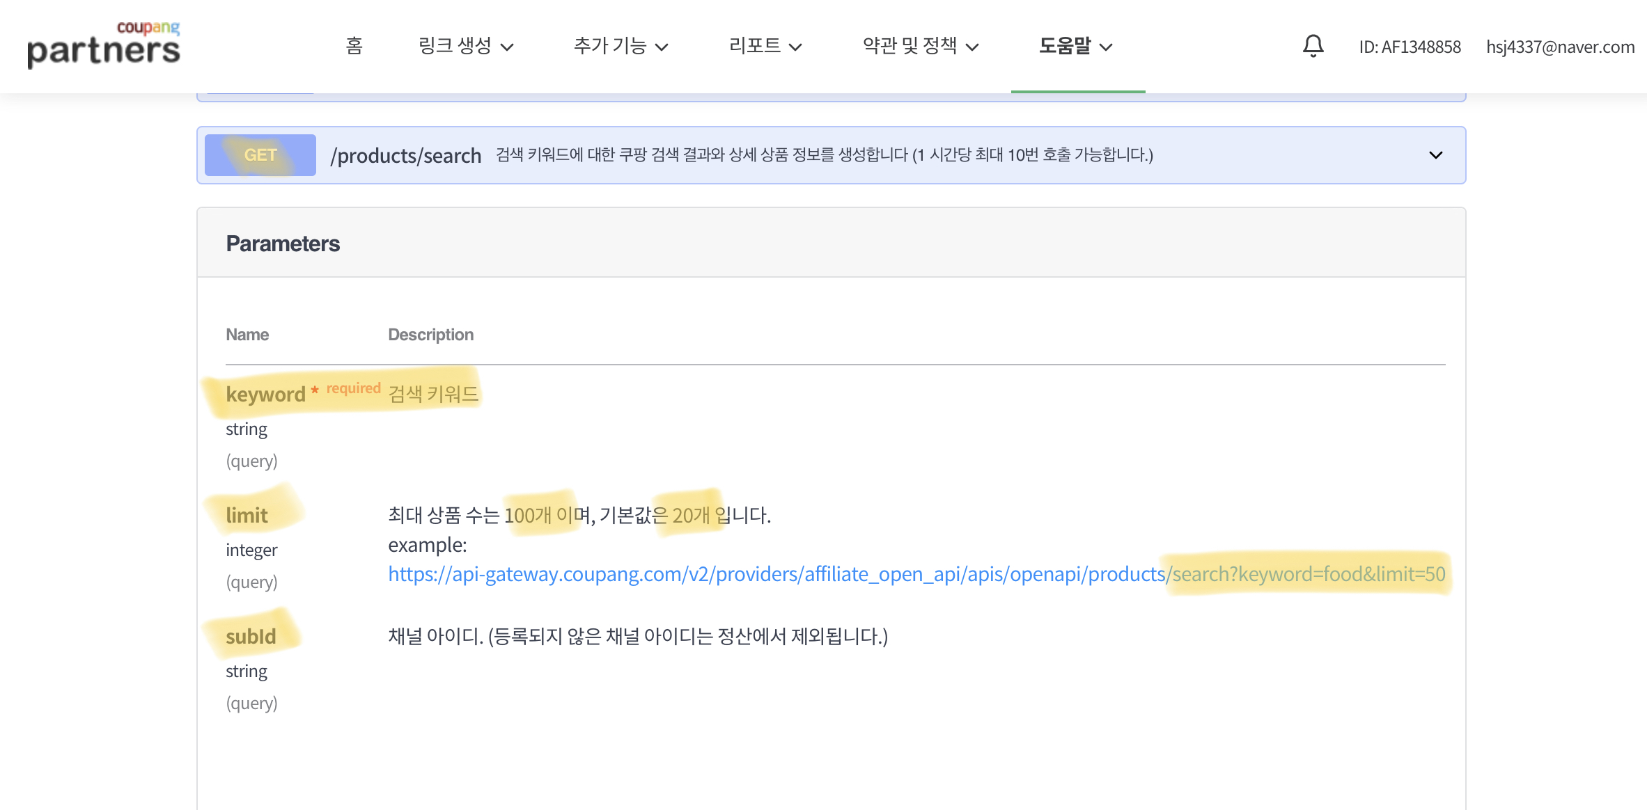
Task: Click the Parameters section header
Action: coord(283,244)
